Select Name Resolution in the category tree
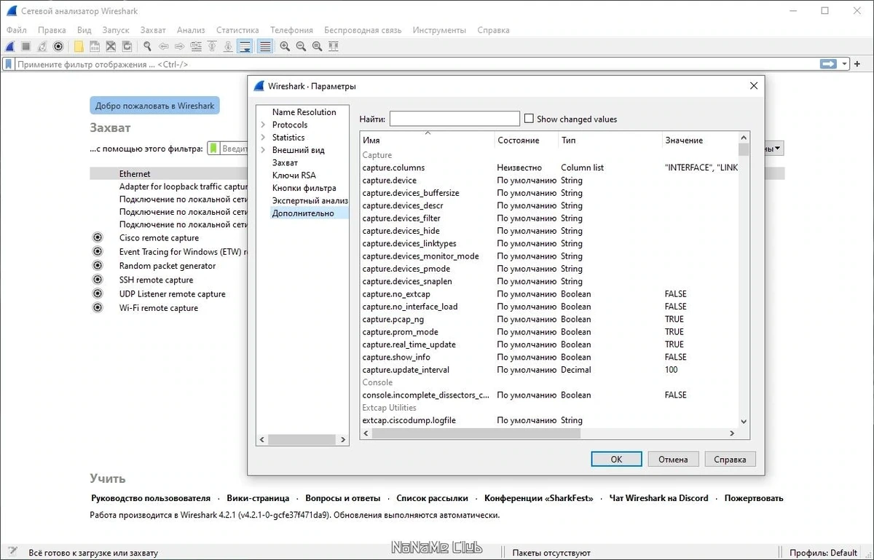 [304, 112]
